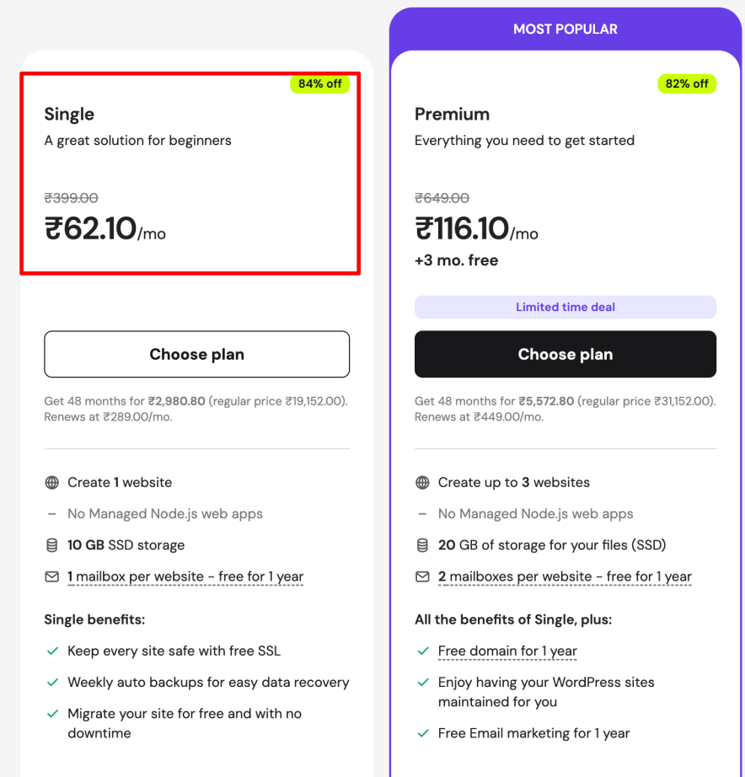Click the Free domain for 1 year link
Image resolution: width=745 pixels, height=777 pixels.
(507, 651)
